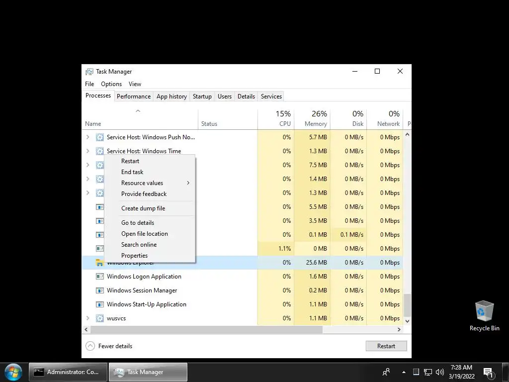Open the Resource values submenu arrow
Viewport: 509px width, 382px height.
(x=188, y=183)
